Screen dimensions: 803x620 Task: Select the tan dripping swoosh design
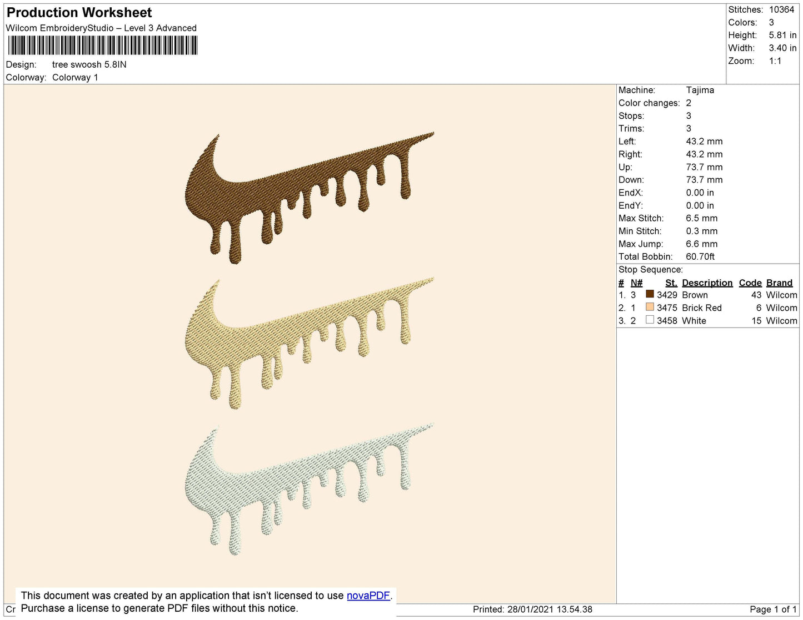[x=309, y=343]
